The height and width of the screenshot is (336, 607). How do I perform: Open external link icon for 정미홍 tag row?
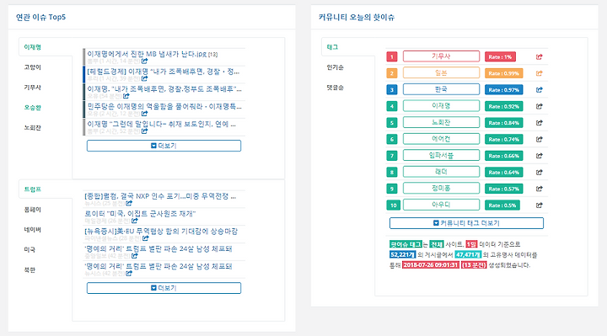(539, 189)
